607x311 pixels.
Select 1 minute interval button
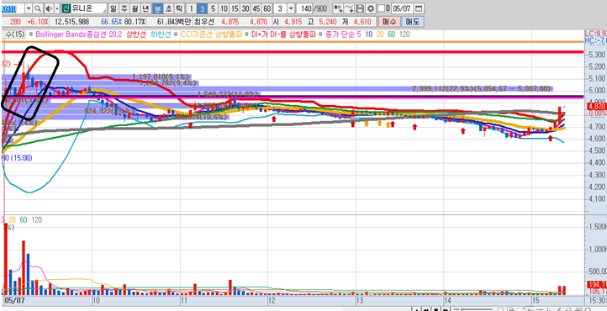tap(192, 8)
